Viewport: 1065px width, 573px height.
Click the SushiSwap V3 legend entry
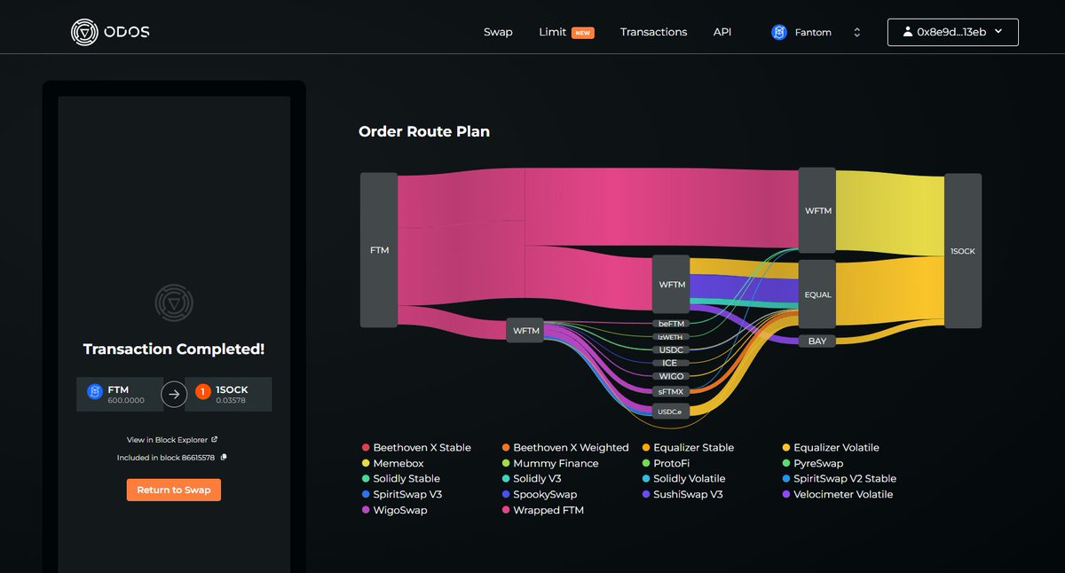coord(682,495)
